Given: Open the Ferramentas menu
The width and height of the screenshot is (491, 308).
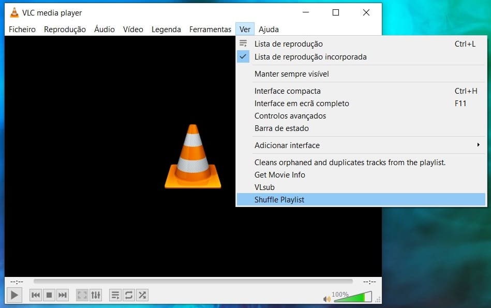Looking at the screenshot, I should [210, 30].
